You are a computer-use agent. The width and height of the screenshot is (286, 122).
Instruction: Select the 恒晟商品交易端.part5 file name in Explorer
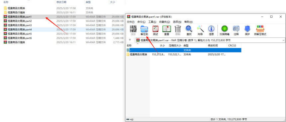click(20, 33)
